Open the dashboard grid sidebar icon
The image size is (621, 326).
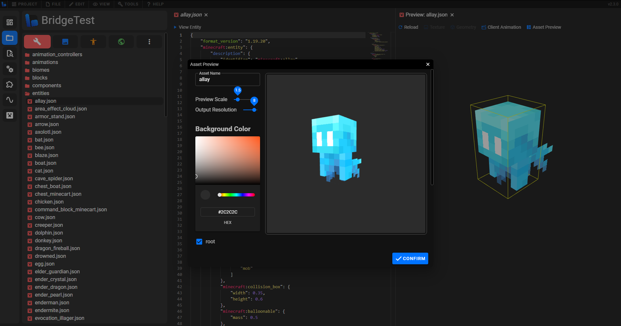point(10,22)
